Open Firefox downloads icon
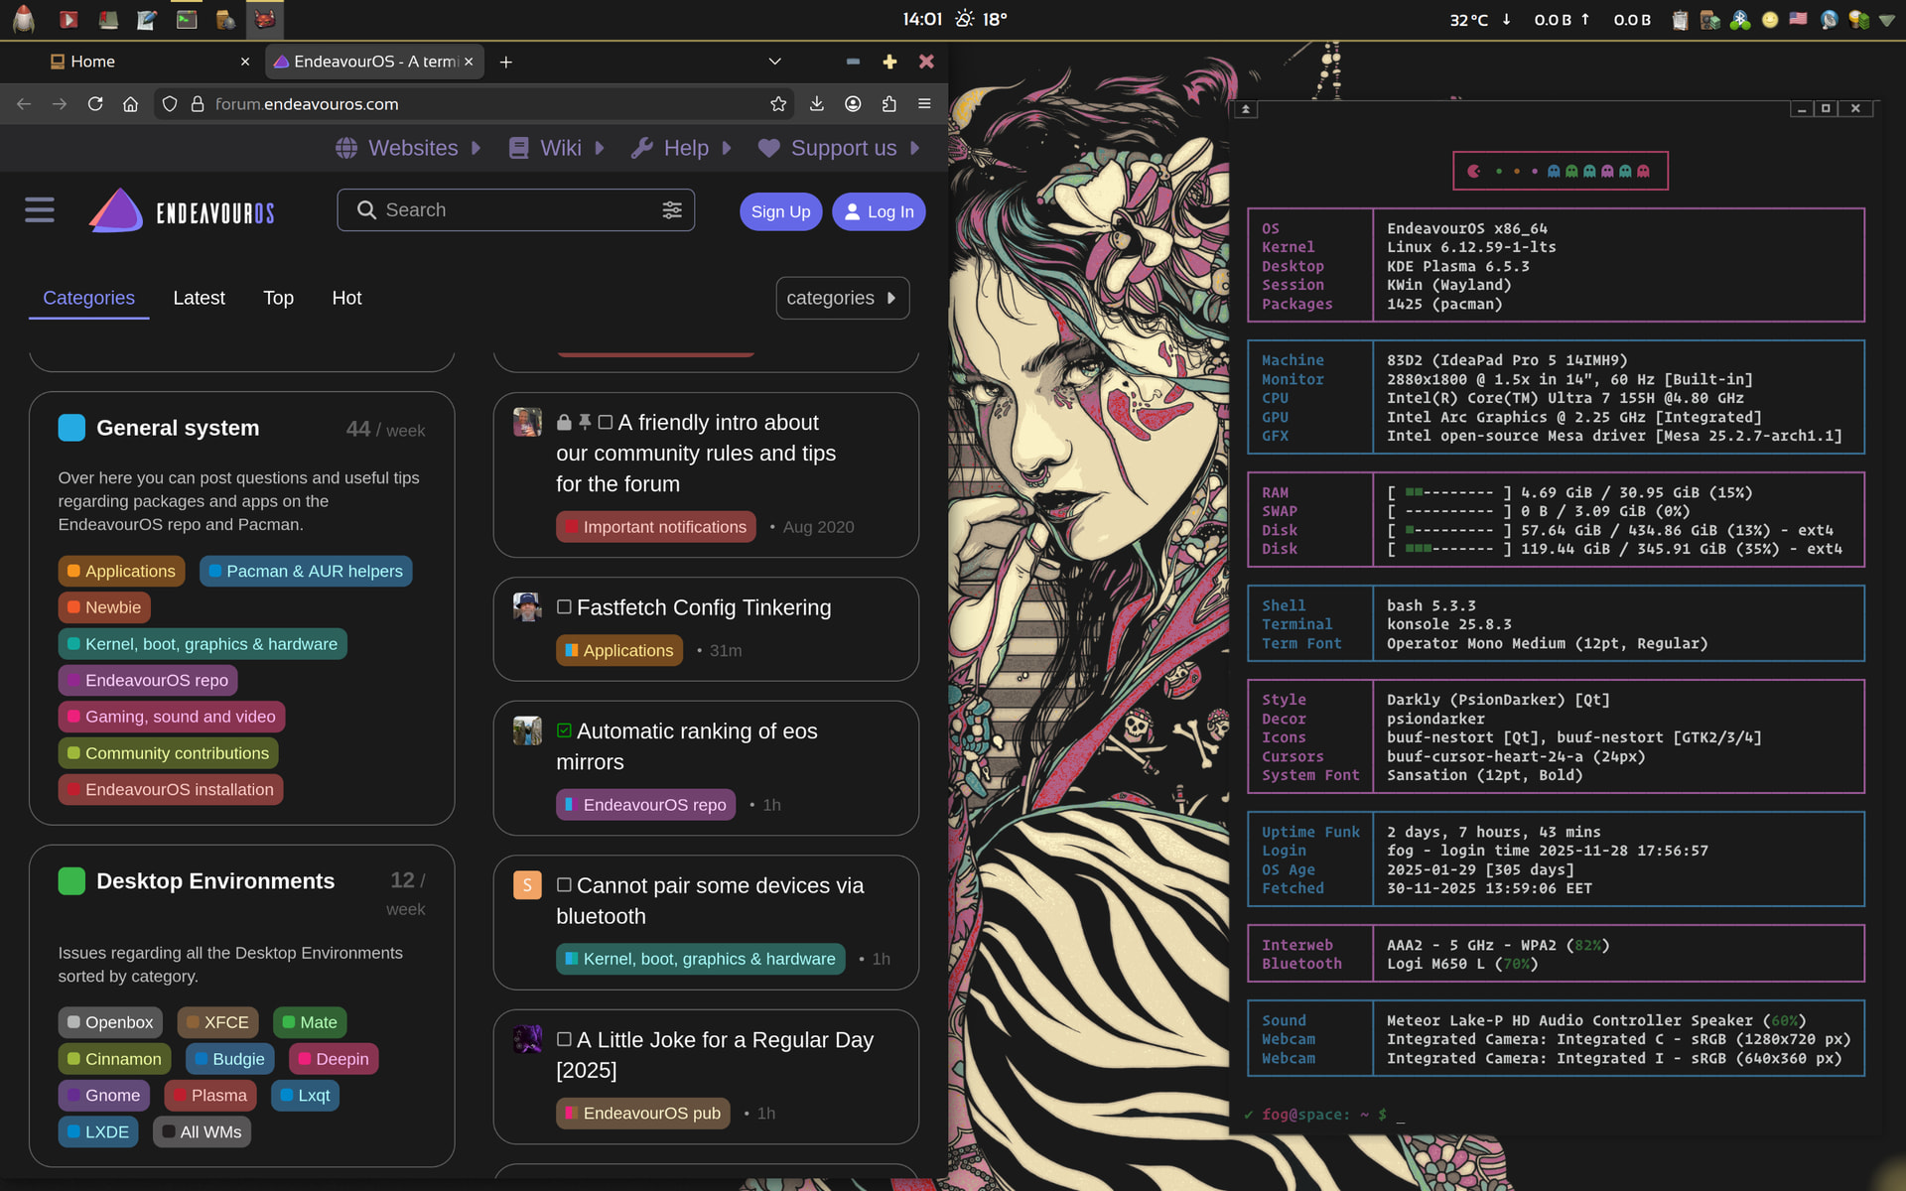Screen dimensions: 1906x1191 (816, 104)
